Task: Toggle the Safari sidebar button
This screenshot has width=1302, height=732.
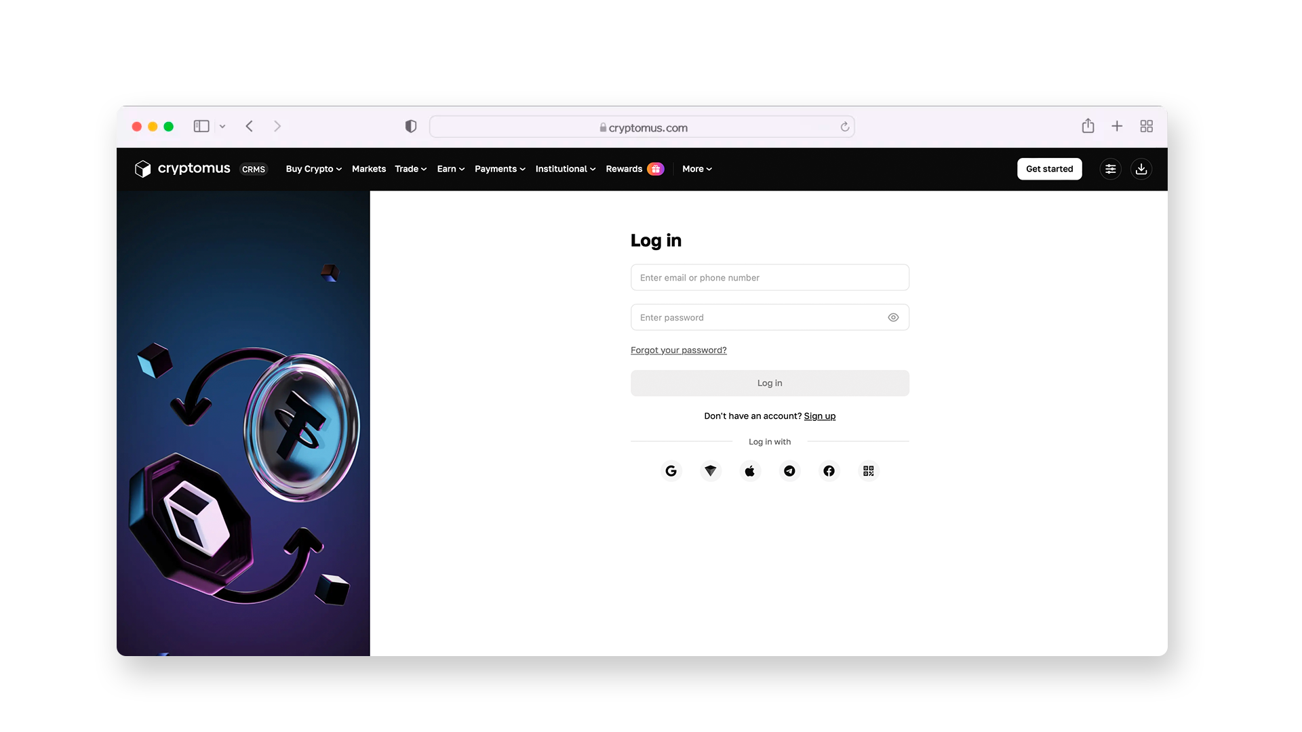Action: (201, 127)
